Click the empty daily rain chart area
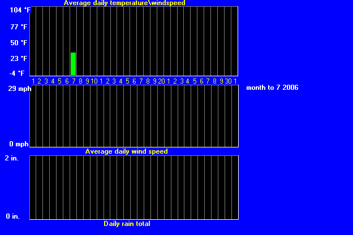 134,188
